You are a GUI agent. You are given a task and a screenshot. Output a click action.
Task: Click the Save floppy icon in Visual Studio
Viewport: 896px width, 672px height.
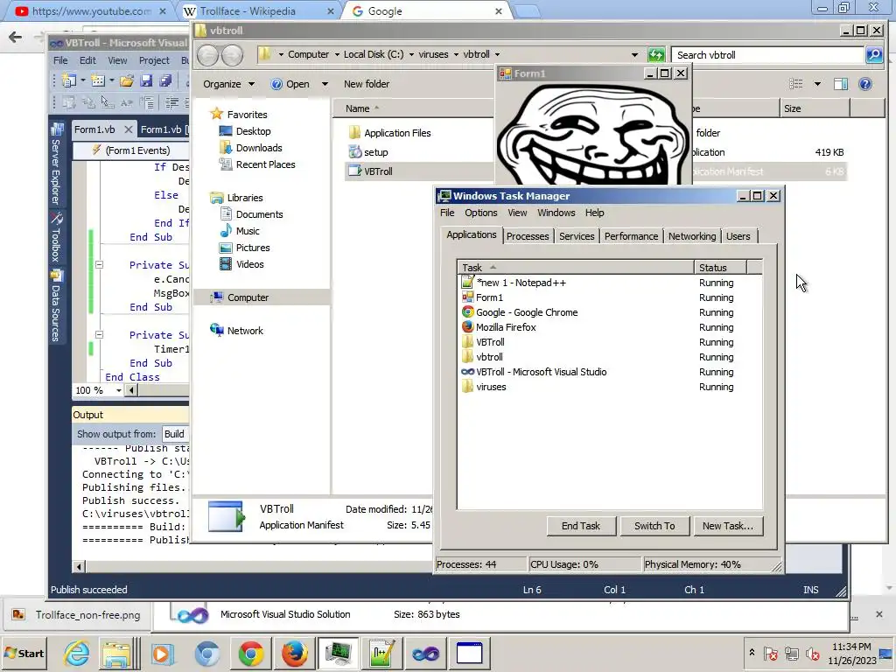click(x=146, y=80)
